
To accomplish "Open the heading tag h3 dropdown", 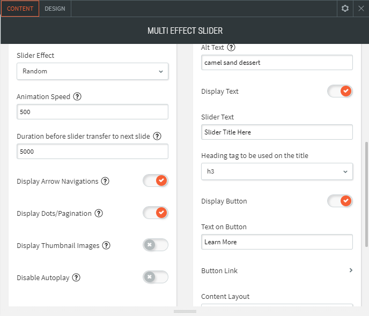I will [x=277, y=171].
